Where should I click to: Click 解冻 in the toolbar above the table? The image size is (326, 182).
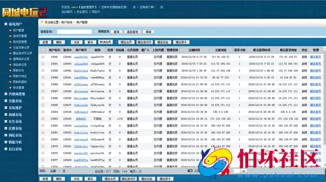click(90, 42)
